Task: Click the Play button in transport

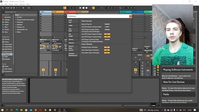Action: 80,8
